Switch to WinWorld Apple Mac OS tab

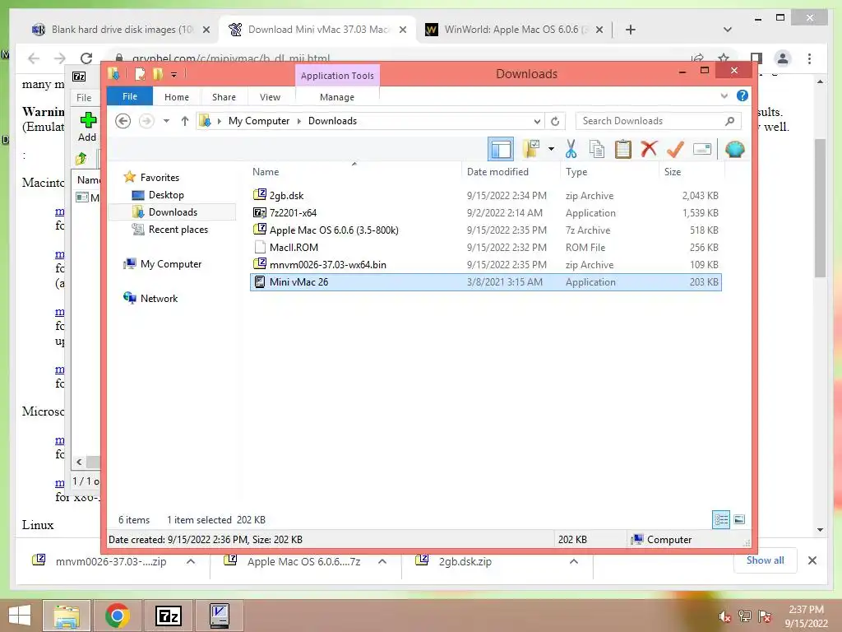(514, 30)
